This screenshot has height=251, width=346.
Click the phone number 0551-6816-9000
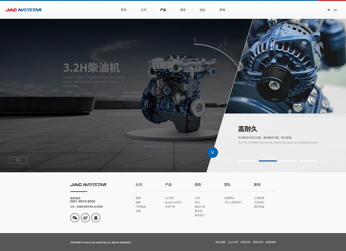[x=83, y=201]
